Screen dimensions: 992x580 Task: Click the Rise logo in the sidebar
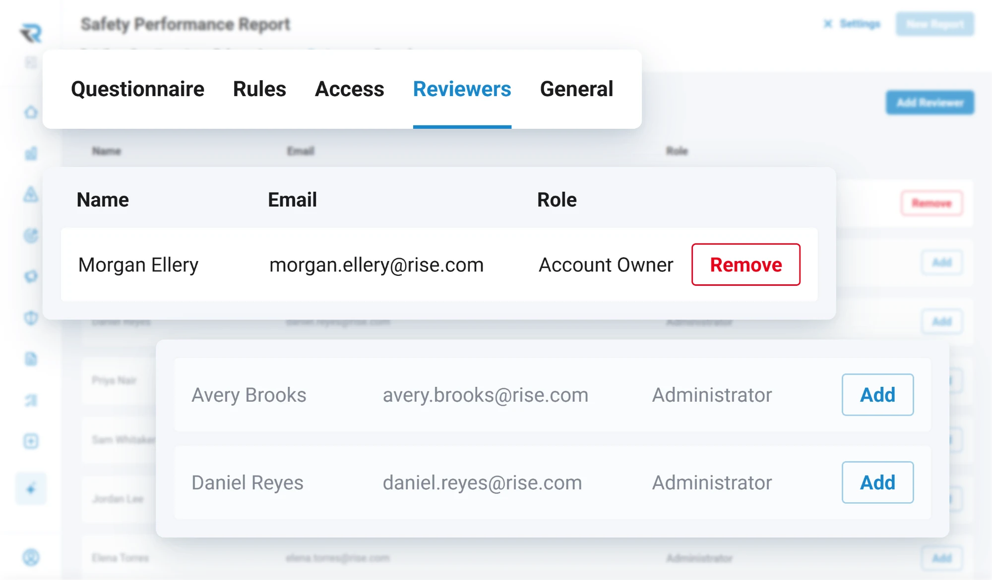pos(31,33)
